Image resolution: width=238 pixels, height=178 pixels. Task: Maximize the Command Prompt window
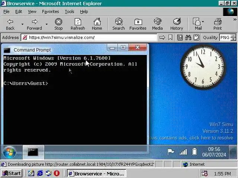123,48
